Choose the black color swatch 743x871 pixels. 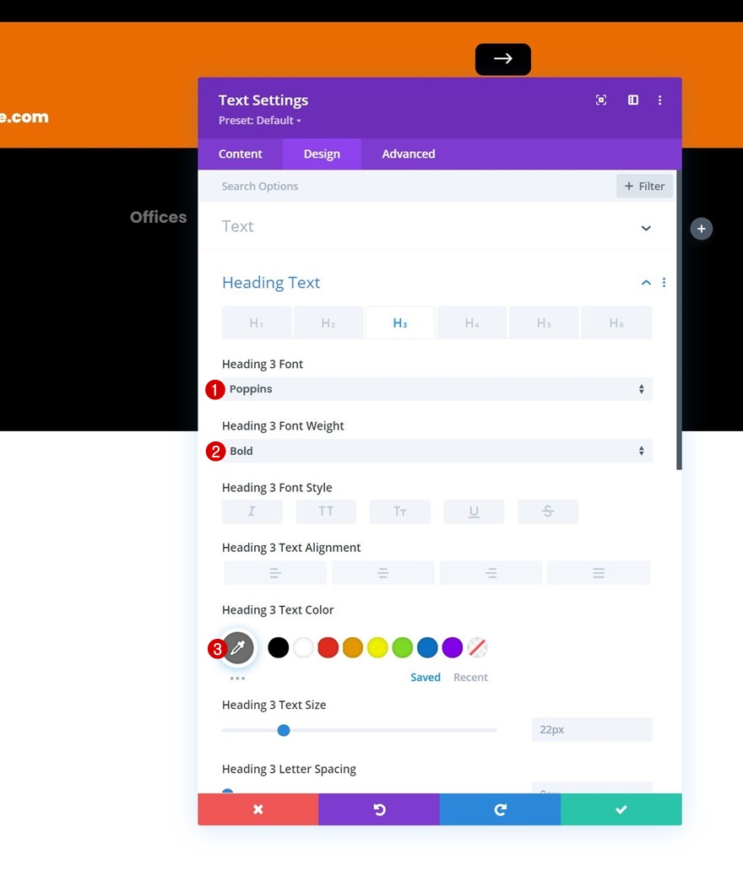[279, 647]
